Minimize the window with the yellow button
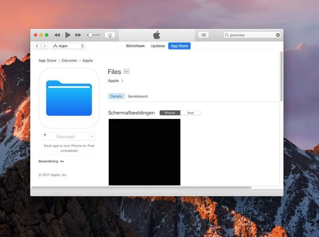Viewport: 319px width, 237px height. point(41,35)
